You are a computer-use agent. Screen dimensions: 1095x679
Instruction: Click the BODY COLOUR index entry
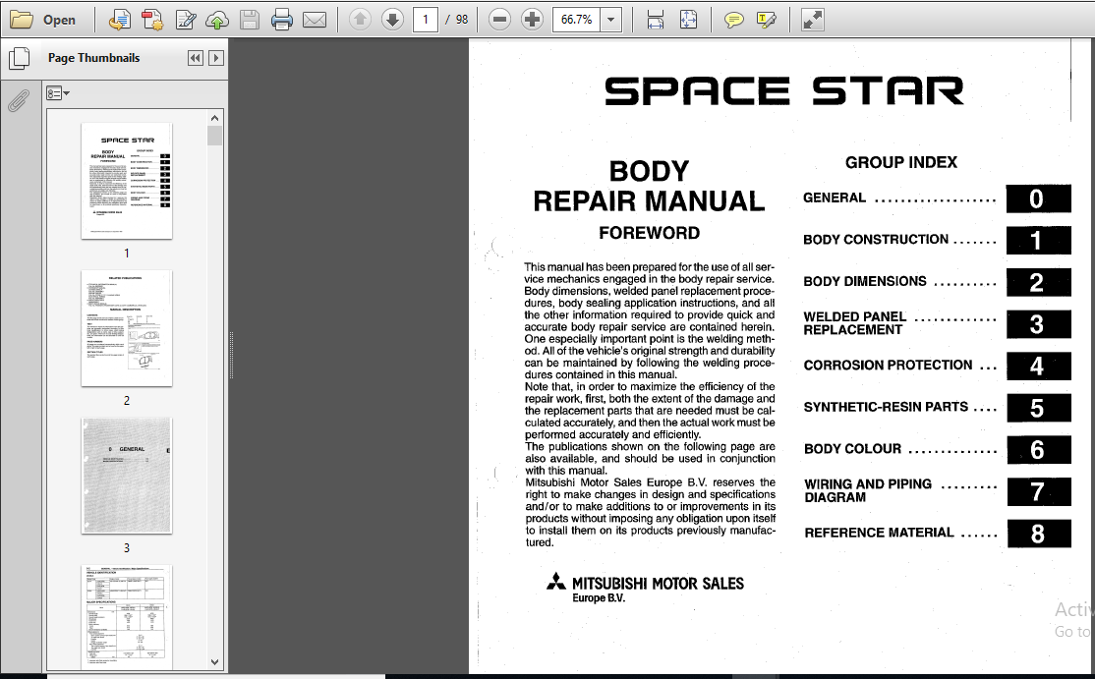852,449
